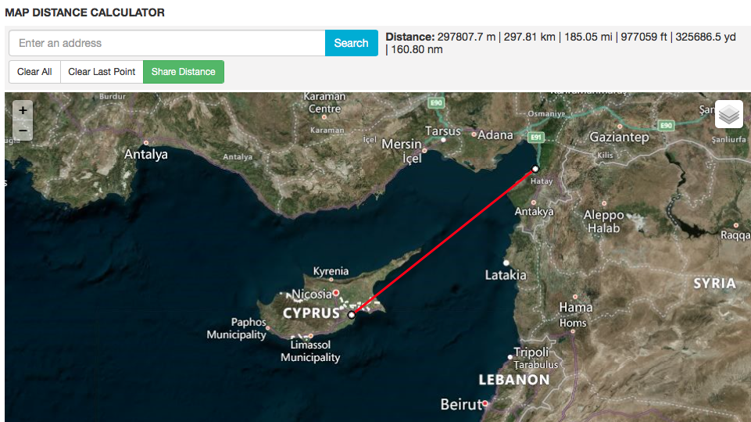Share the measured distance
This screenshot has width=751, height=422.
coord(184,72)
